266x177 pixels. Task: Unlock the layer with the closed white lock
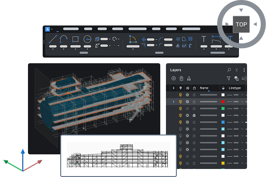click(x=194, y=115)
